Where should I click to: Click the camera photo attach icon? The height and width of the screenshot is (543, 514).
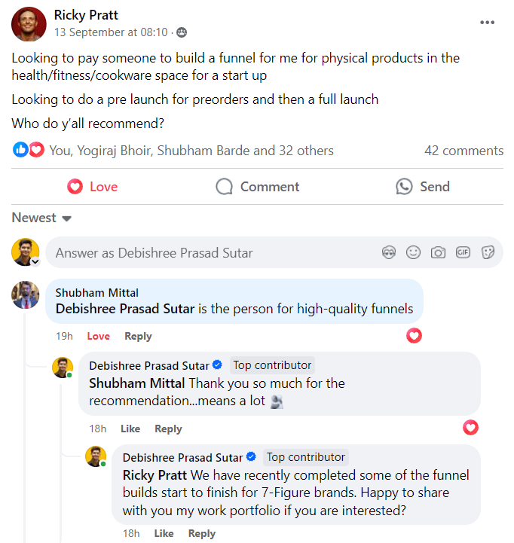click(438, 253)
